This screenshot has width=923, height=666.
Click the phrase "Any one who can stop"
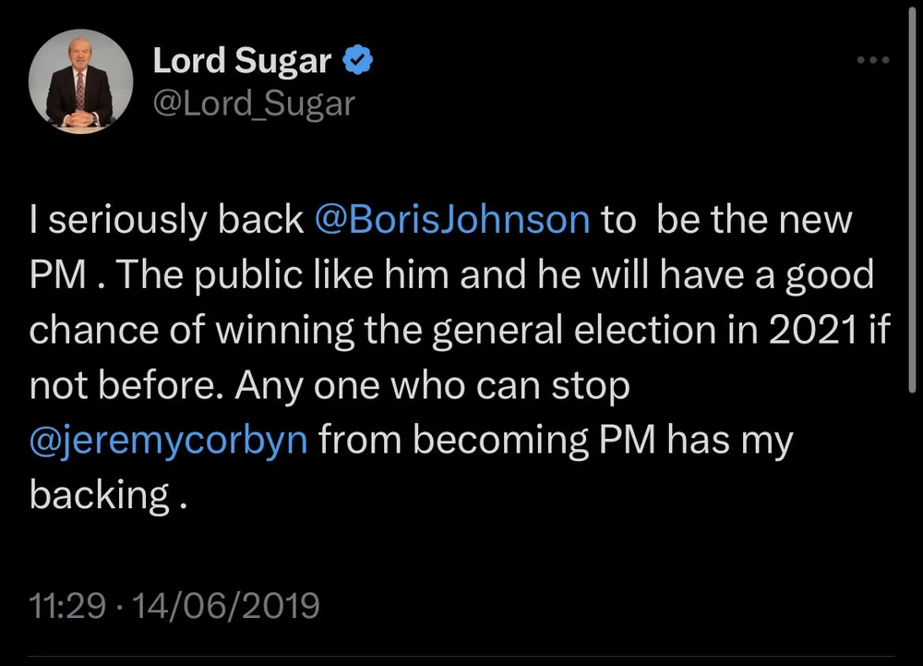tap(432, 386)
